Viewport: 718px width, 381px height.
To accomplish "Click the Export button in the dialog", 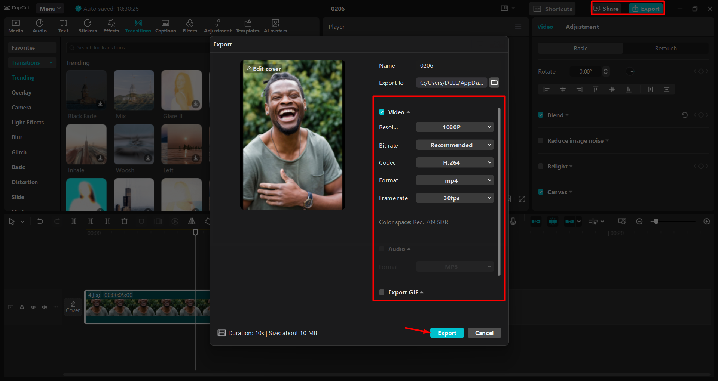I will (x=447, y=333).
